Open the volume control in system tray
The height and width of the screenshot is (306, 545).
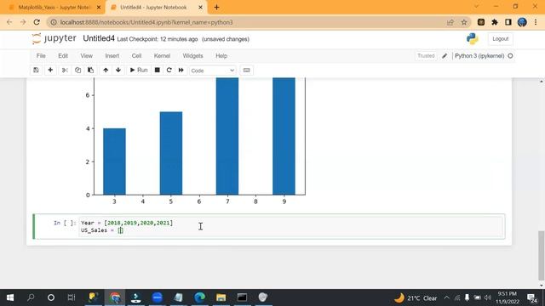(488, 297)
